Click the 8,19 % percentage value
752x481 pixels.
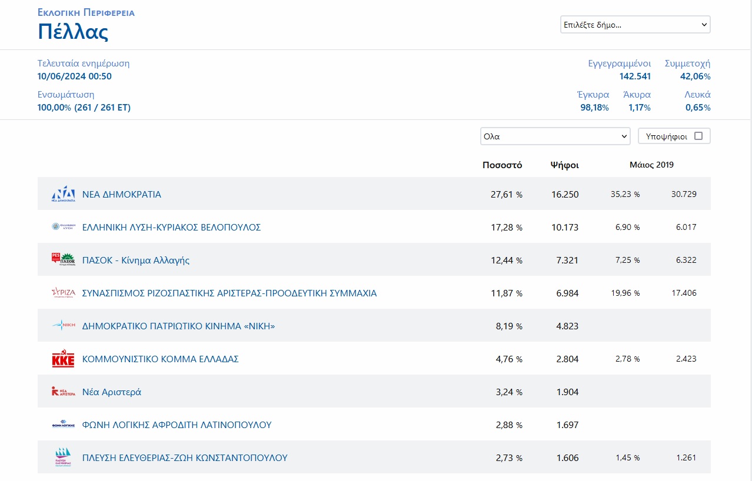point(509,326)
